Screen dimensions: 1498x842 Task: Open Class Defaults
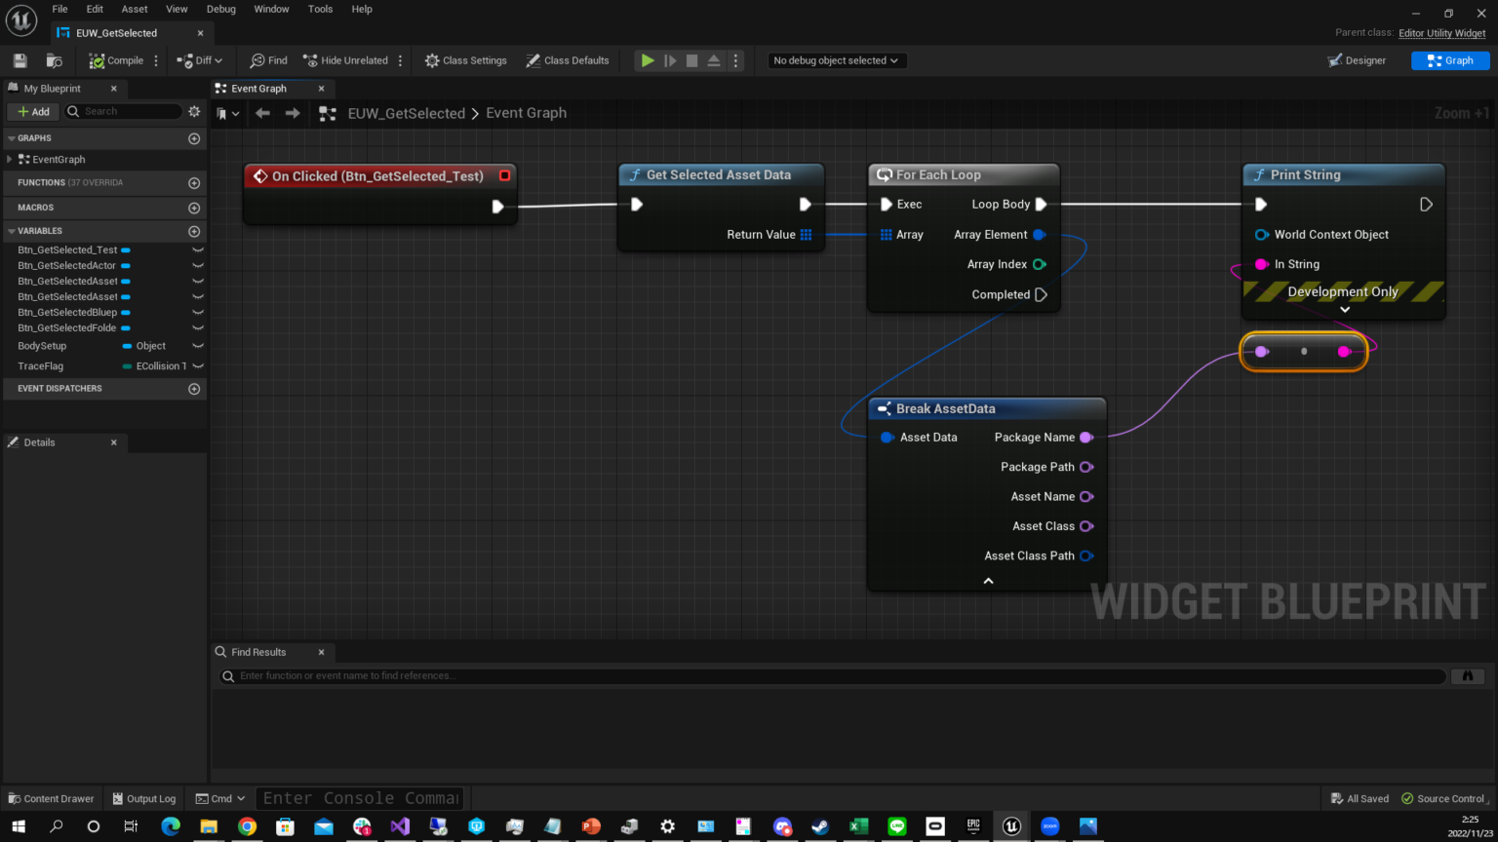(x=567, y=59)
